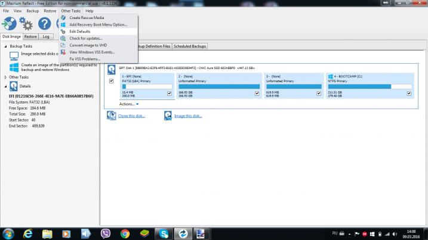Click the RU language indicator in tray
Viewport: 428px width, 240px height.
click(335, 233)
